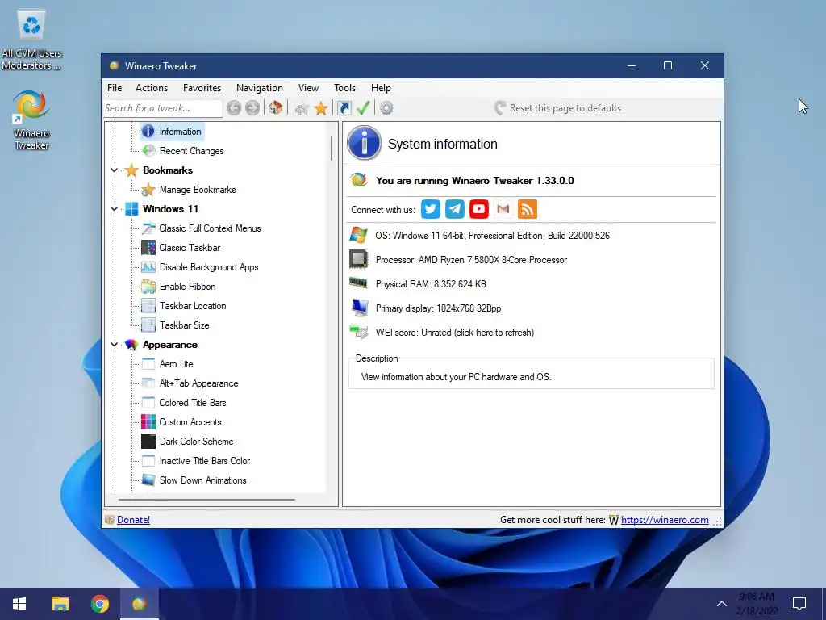Click the processor chip icon

click(359, 259)
